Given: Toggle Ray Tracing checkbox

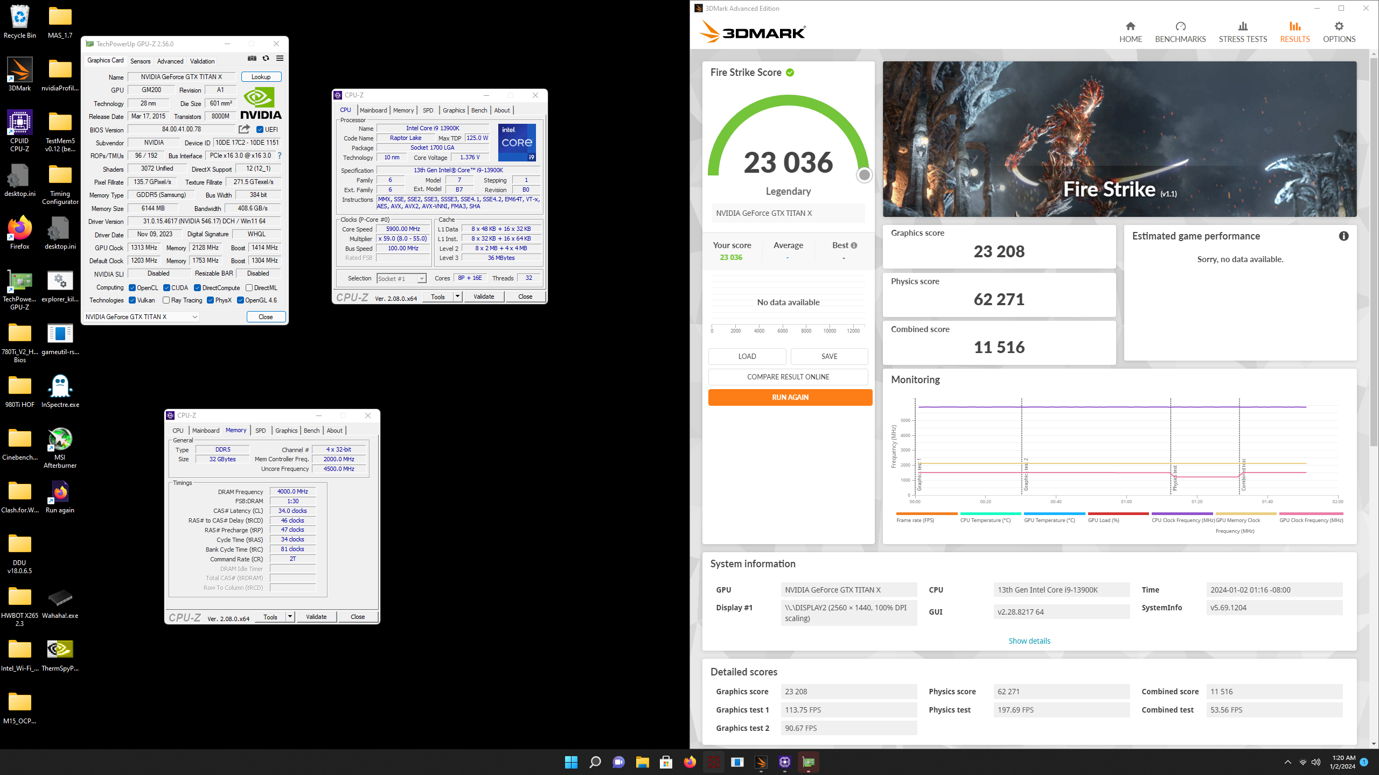Looking at the screenshot, I should [x=166, y=300].
